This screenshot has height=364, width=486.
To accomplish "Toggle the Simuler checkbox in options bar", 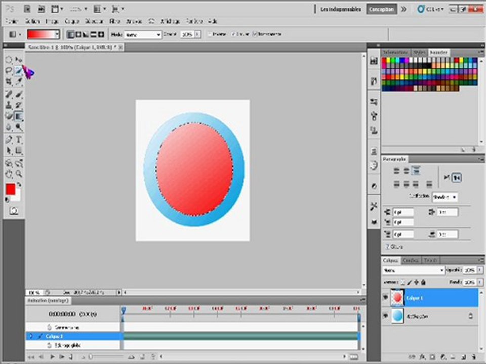I will pos(234,34).
